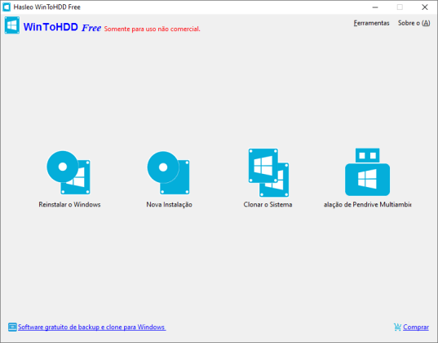Click the USB pendrive Windows icon

[367, 172]
